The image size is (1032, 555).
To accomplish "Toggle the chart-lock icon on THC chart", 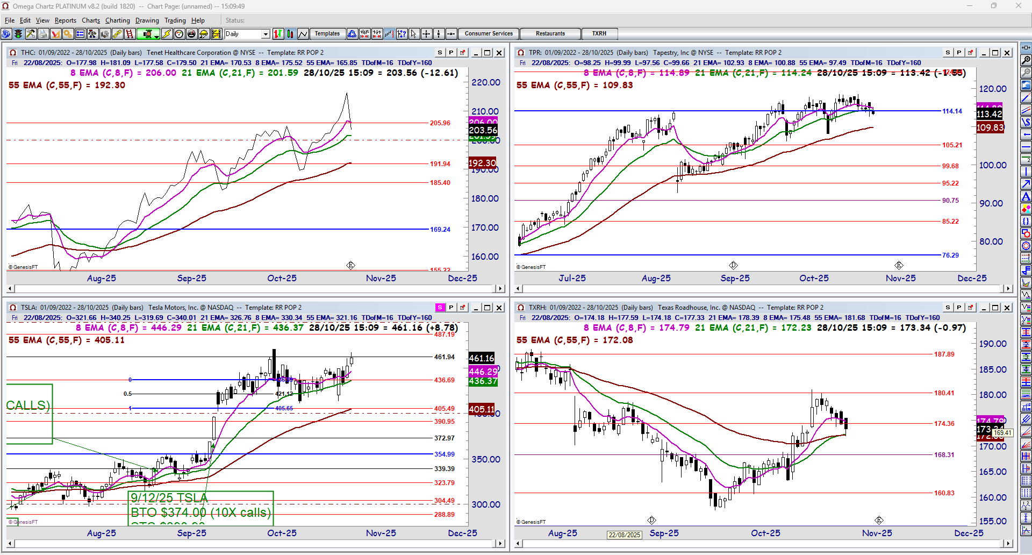I will tap(462, 53).
